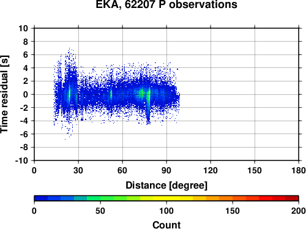Click the dark blue end of the colorbar
The image size is (306, 229).
[x=41, y=198]
